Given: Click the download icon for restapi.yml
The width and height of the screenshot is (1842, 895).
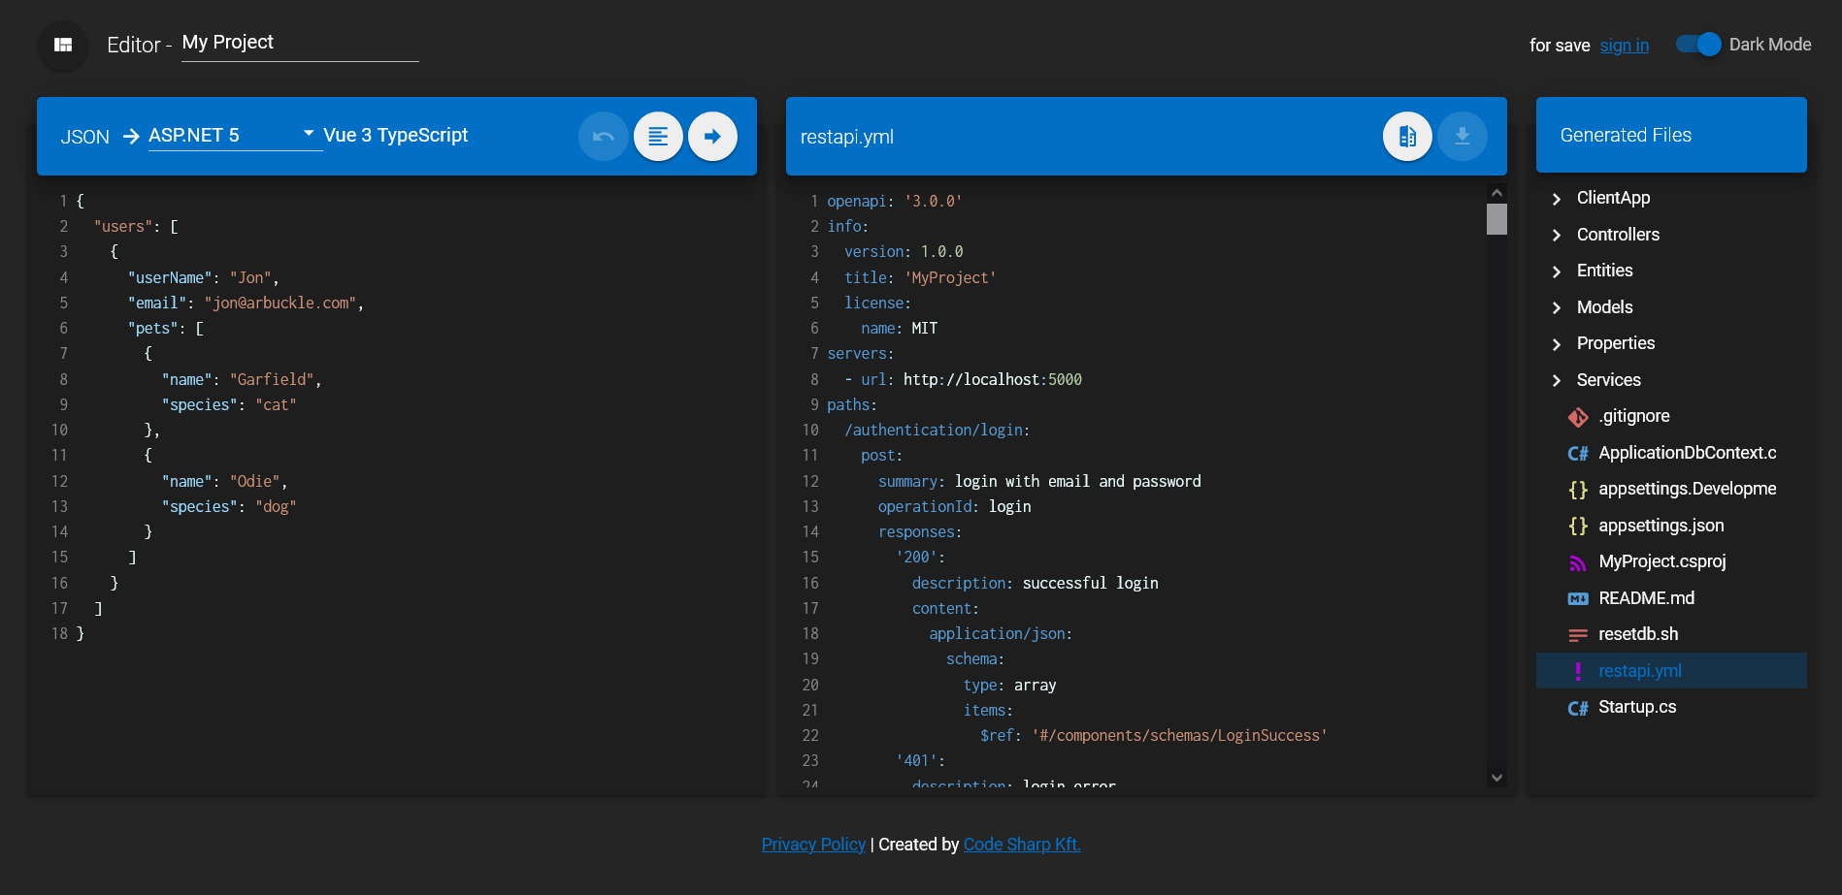Looking at the screenshot, I should (x=1462, y=137).
